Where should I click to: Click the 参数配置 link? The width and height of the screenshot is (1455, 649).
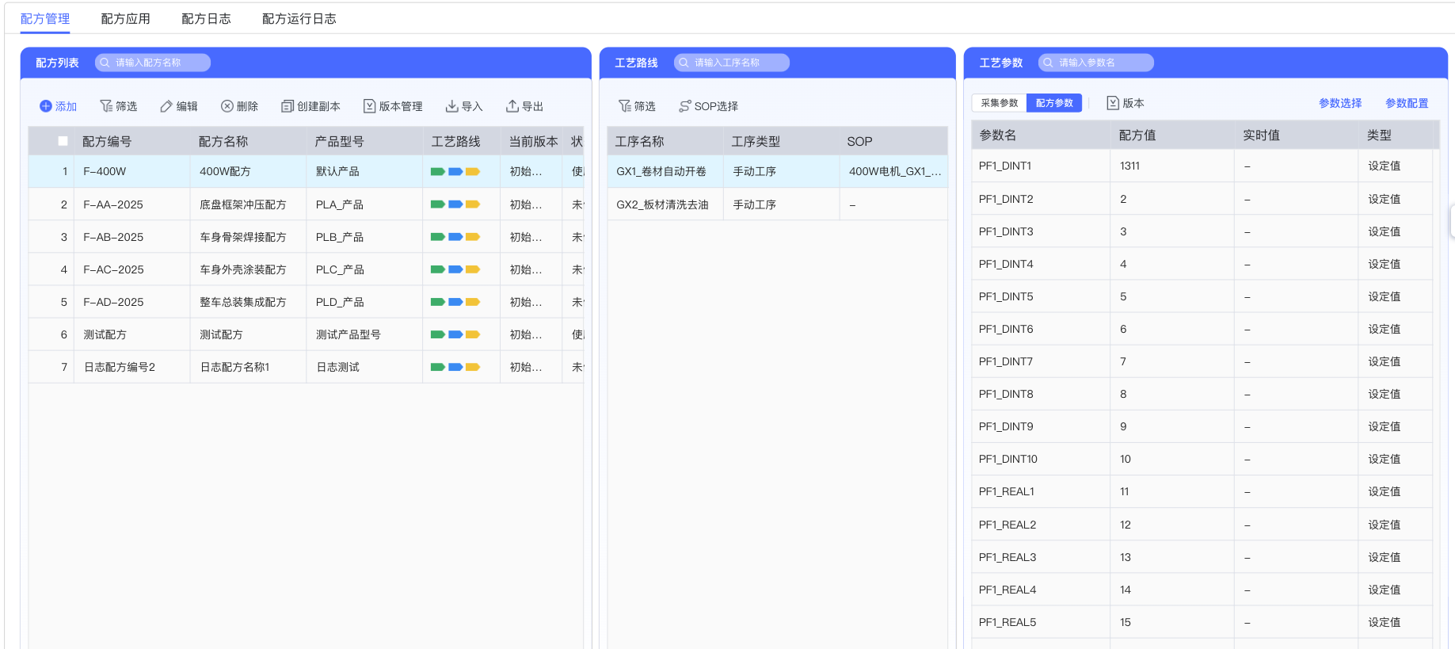[1406, 103]
